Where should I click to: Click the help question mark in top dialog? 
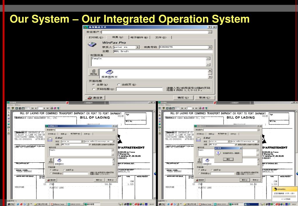[x=209, y=27]
